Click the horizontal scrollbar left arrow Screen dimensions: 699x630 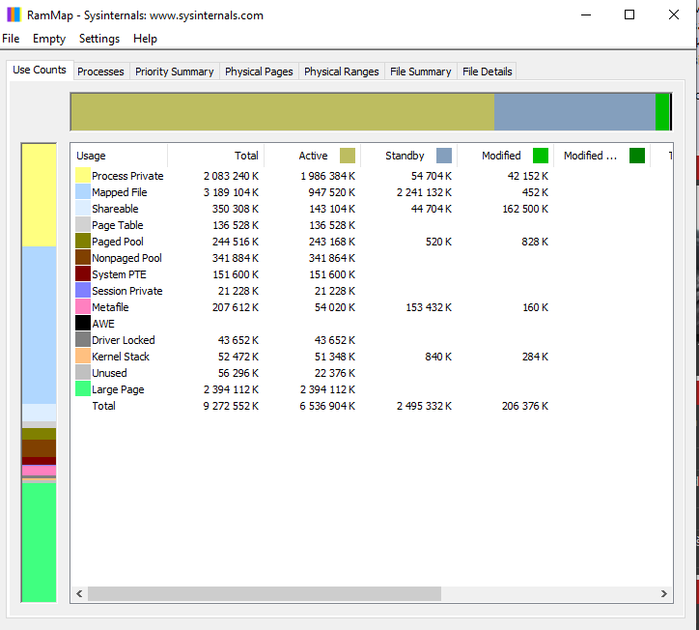78,594
